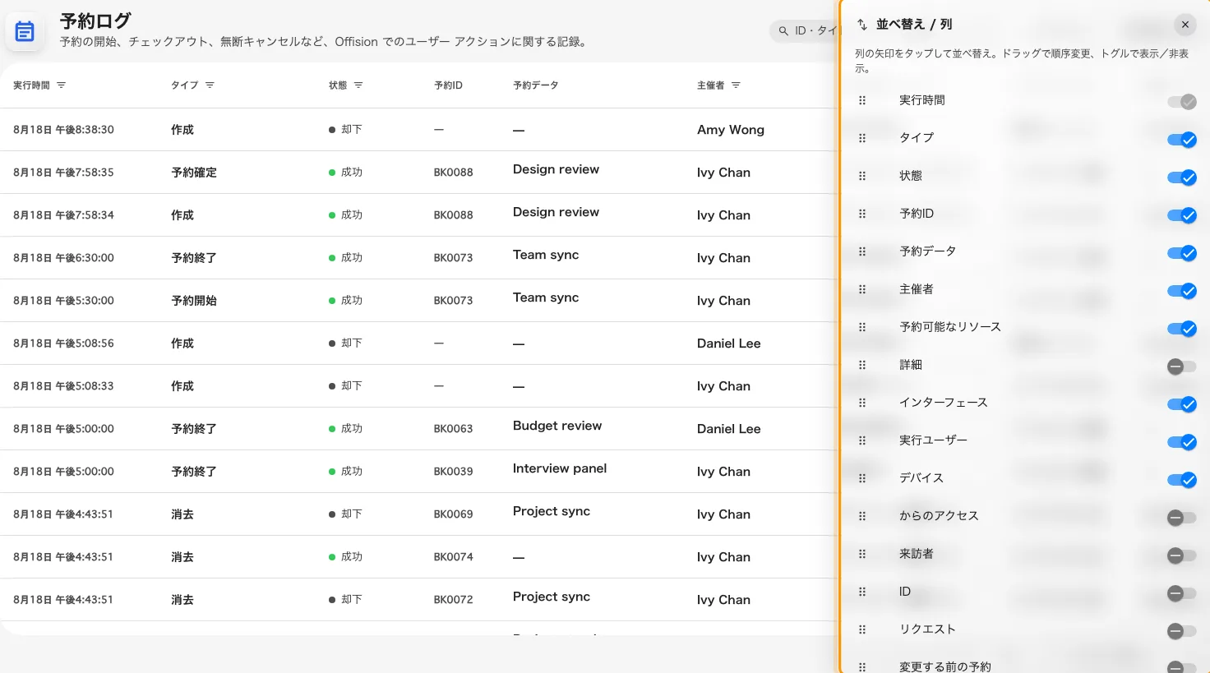Screen dimensions: 1210x673
Task: Toggle the 実行ユーザー column switch
Action: click(x=1182, y=442)
